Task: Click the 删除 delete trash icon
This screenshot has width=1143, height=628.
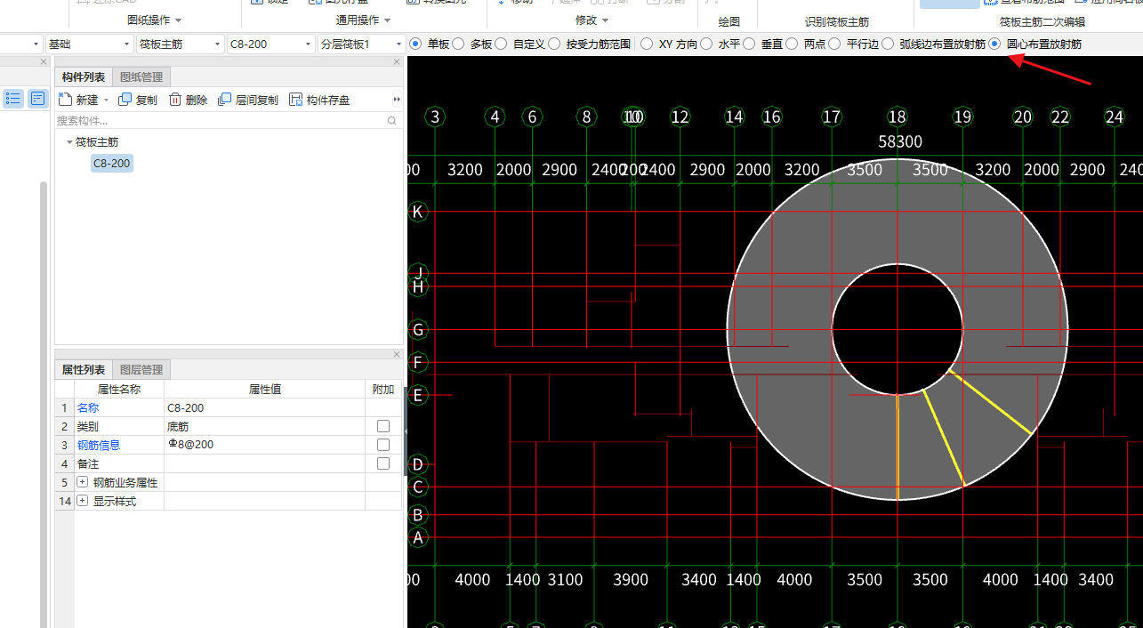Action: (175, 100)
